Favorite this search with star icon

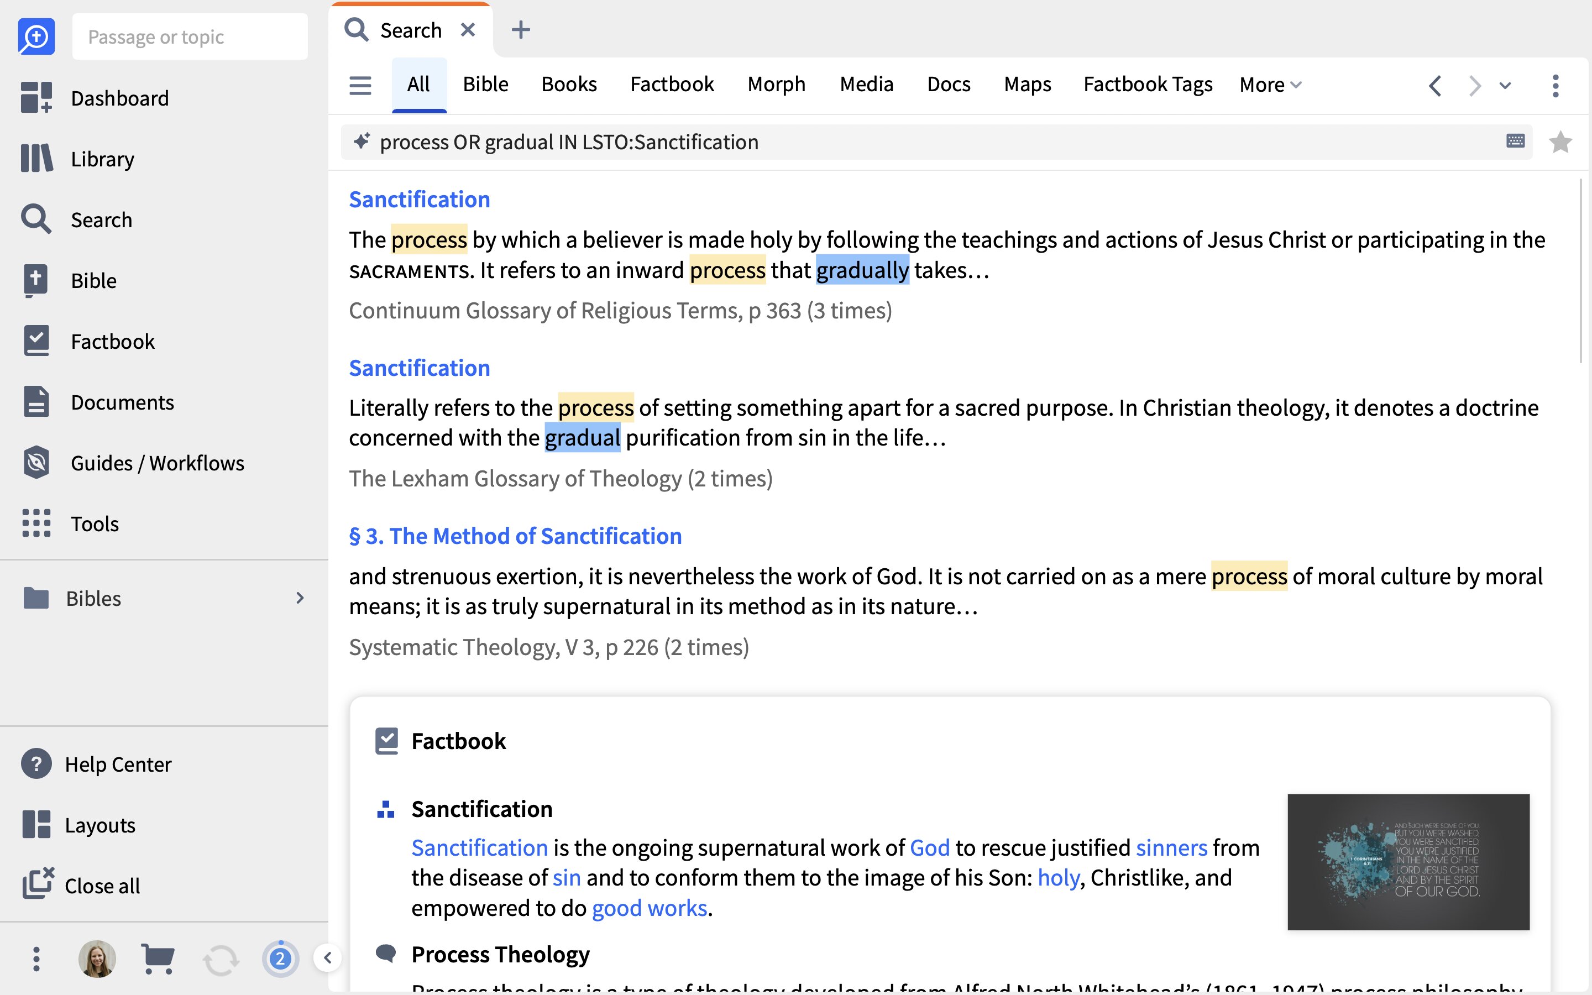point(1560,142)
